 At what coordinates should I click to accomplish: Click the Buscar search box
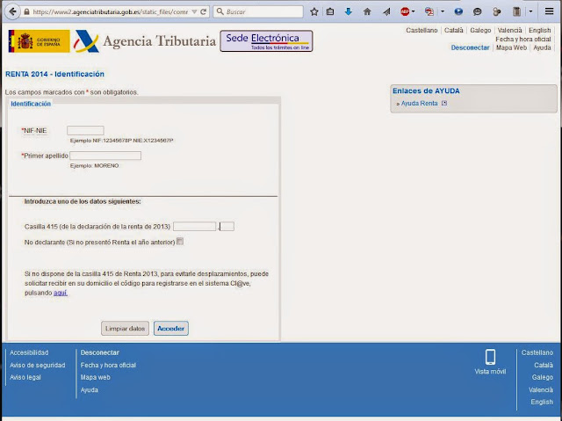258,11
